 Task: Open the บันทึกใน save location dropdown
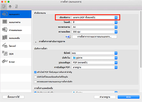(x=94, y=58)
